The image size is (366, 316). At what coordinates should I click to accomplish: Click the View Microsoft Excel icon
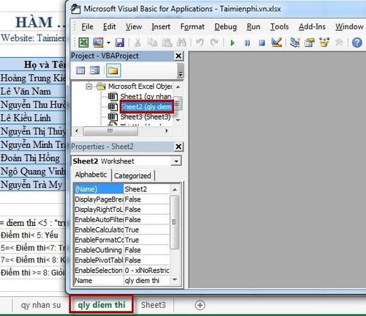[x=83, y=43]
